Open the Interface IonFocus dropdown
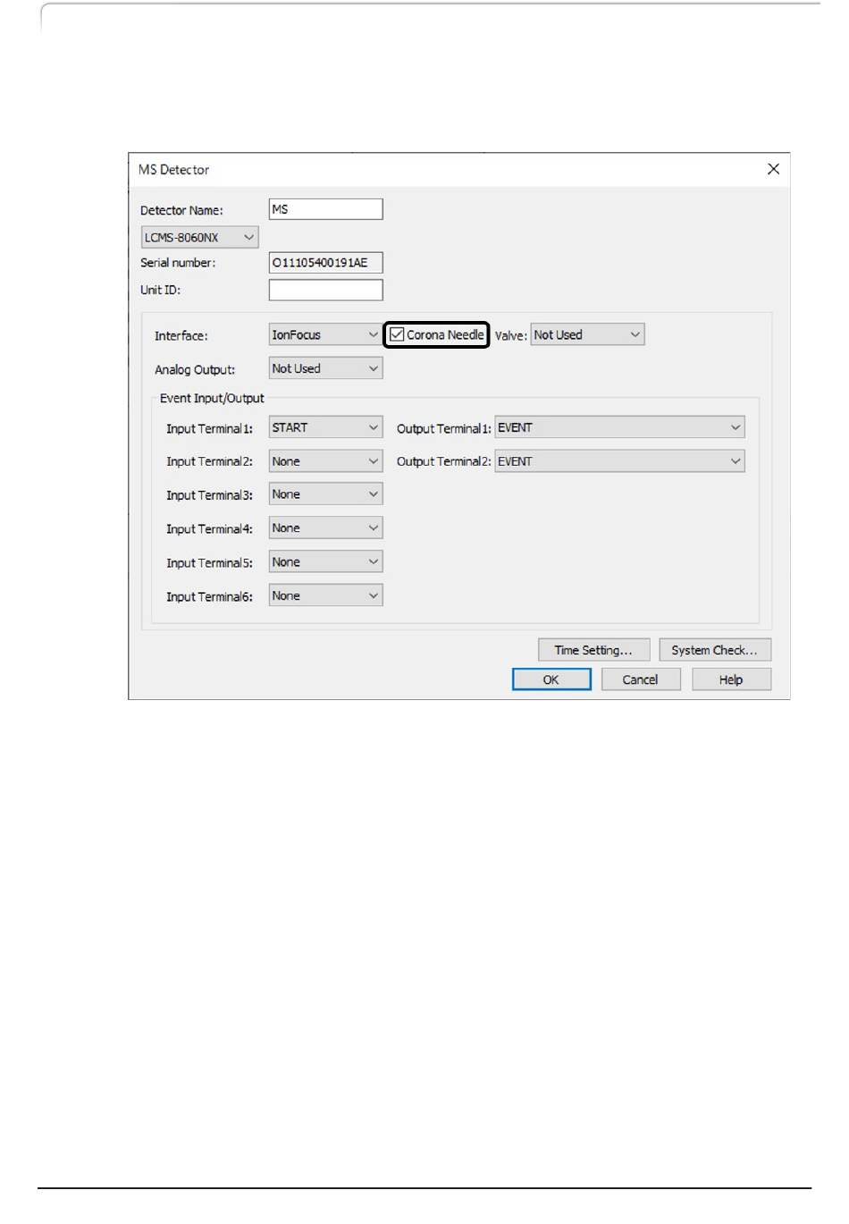This screenshot has height=1224, width=849. pos(326,335)
